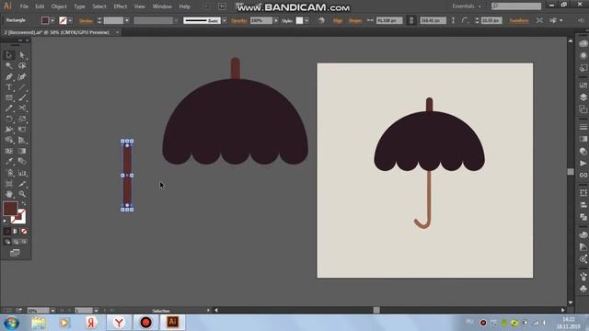Select the Hand tool
Image resolution: width=589 pixels, height=331 pixels.
(x=9, y=194)
